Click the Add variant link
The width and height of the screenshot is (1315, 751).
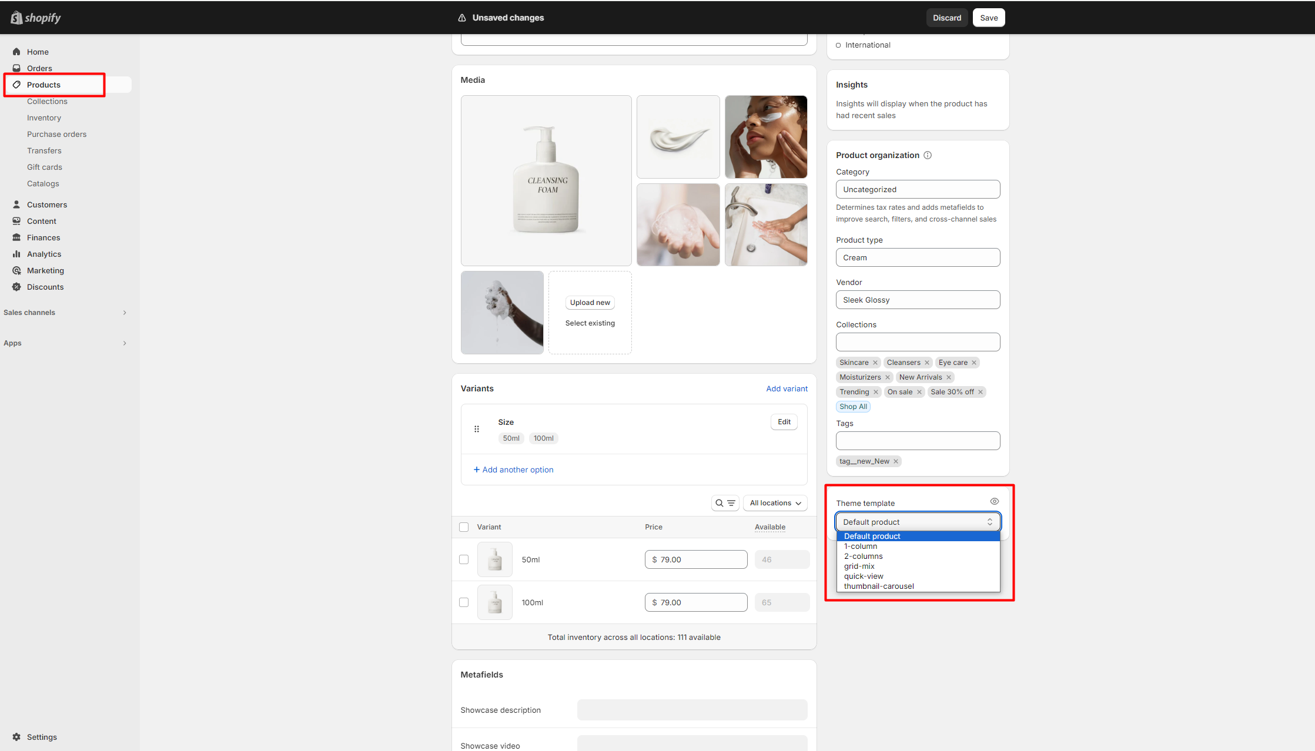point(787,388)
